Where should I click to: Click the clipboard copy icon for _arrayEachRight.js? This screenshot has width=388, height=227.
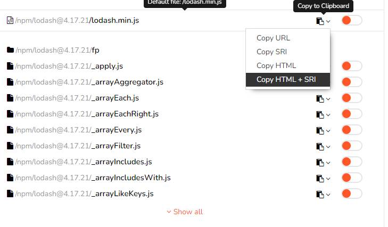pyautogui.click(x=320, y=115)
